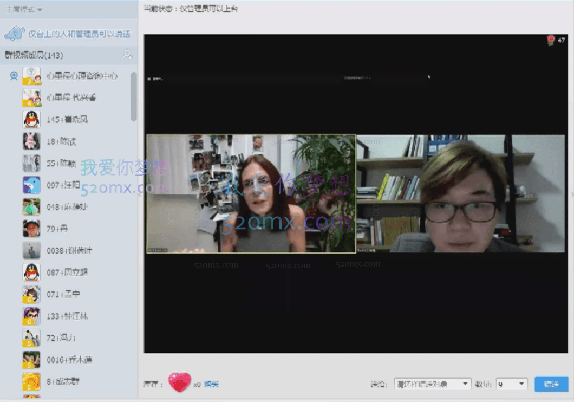This screenshot has width=574, height=402.
Task: Click the add-member icon beside 群视频成员(143)
Action: point(127,54)
